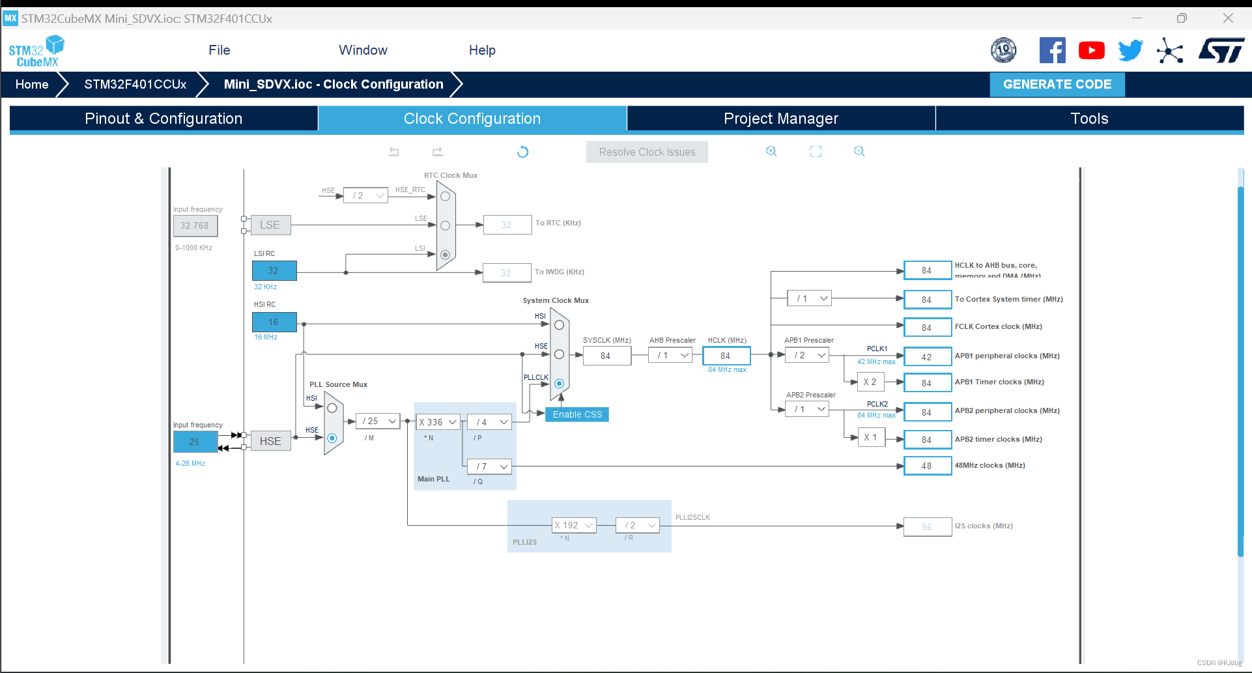Click the redo arrow icon
Viewport: 1252px width, 673px height.
[438, 152]
